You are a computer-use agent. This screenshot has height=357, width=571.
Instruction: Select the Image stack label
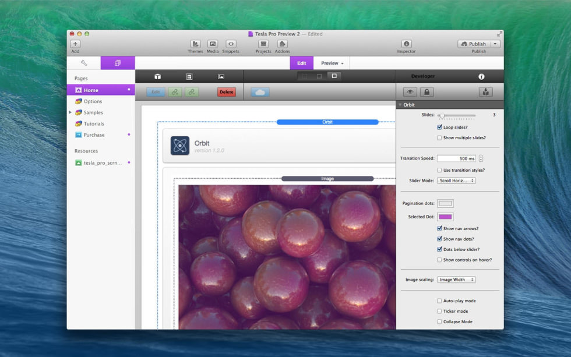[327, 178]
